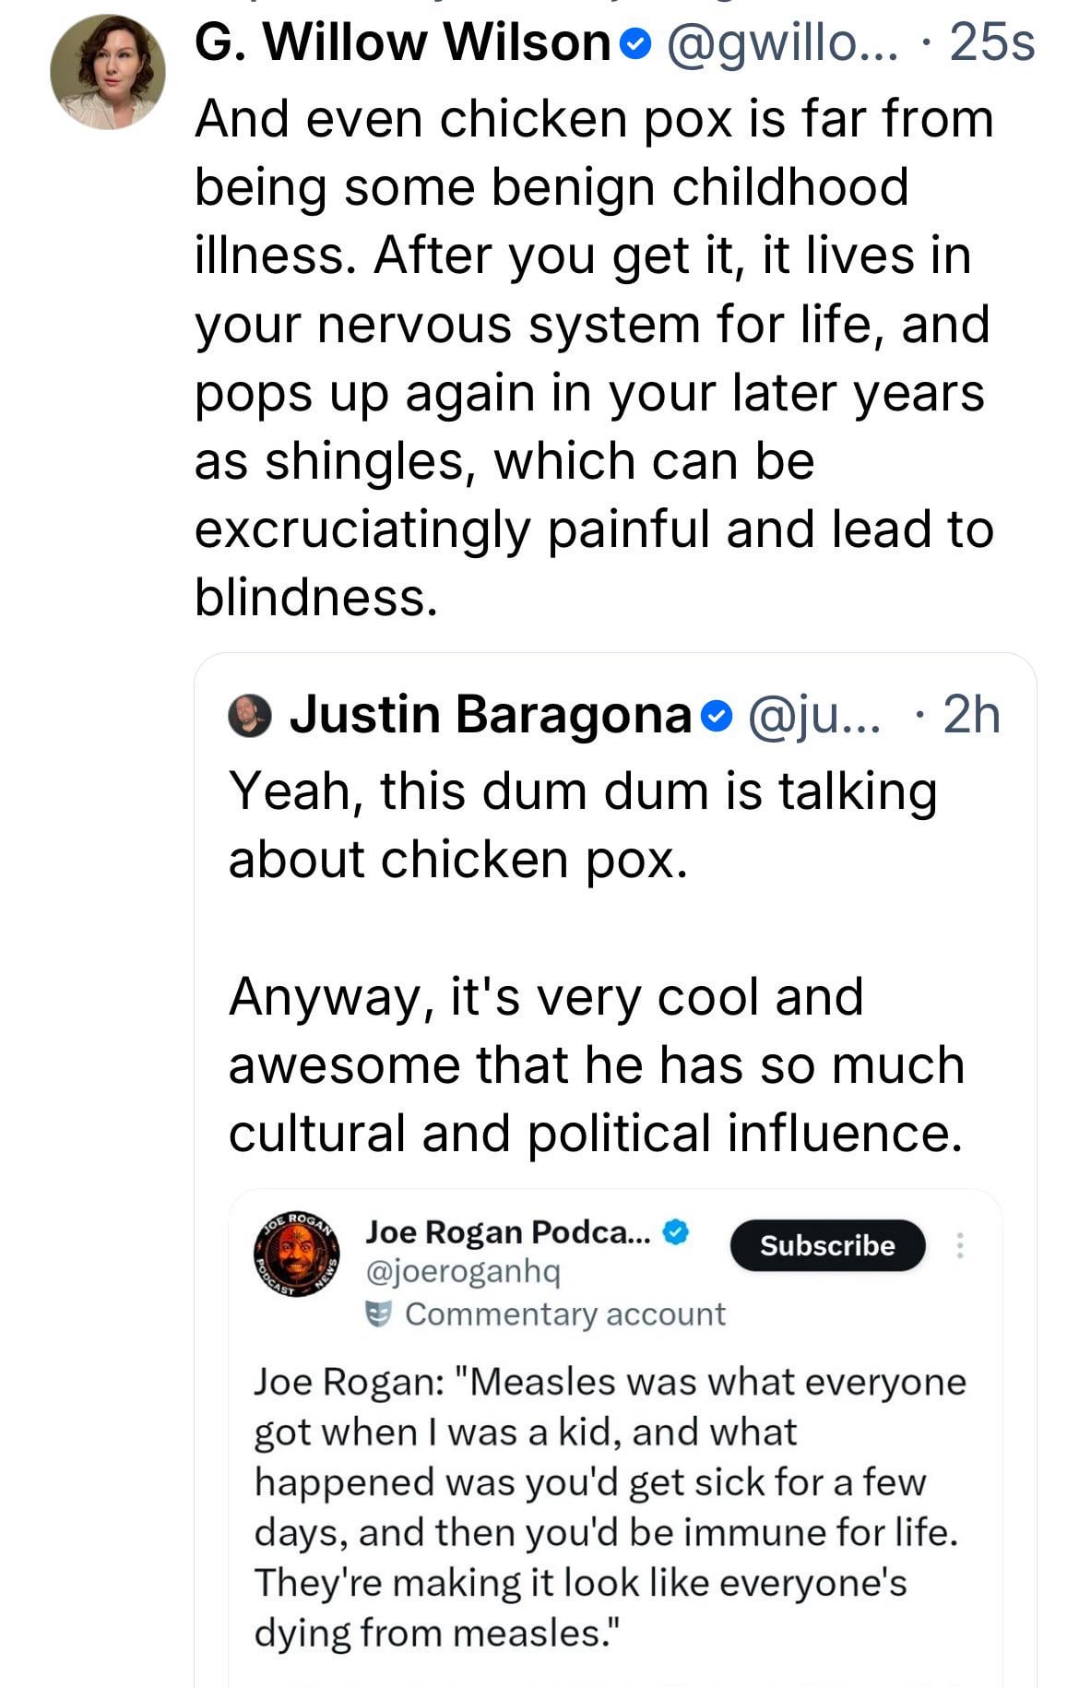
Task: Click Justin Baragona's small avatar
Action: 249,716
